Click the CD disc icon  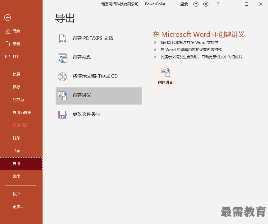click(x=62, y=77)
